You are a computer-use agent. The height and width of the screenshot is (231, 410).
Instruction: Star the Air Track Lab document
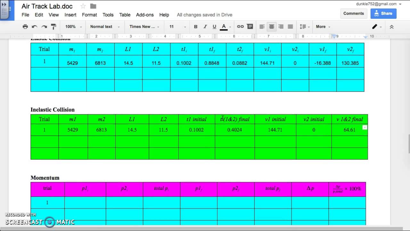coord(83,6)
